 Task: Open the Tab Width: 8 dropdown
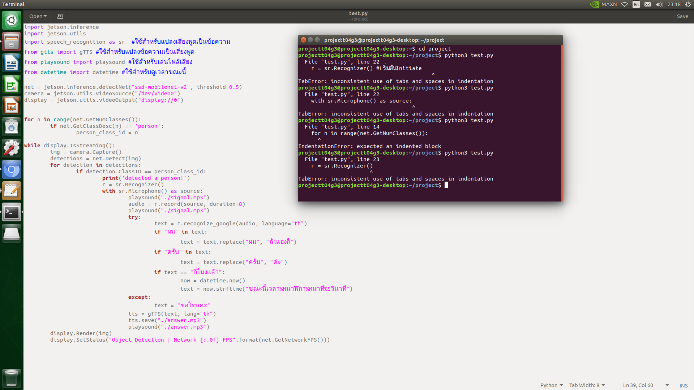pyautogui.click(x=586, y=385)
